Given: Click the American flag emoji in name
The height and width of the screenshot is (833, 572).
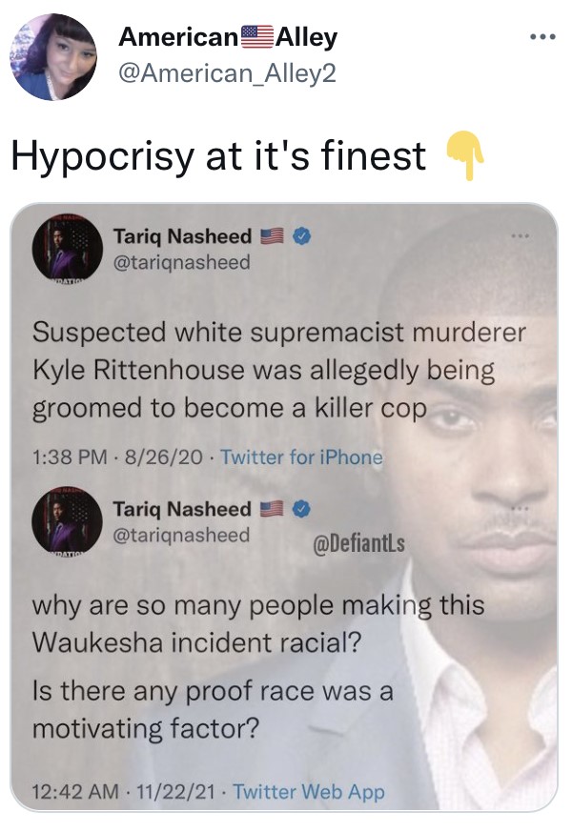Looking at the screenshot, I should [x=257, y=36].
